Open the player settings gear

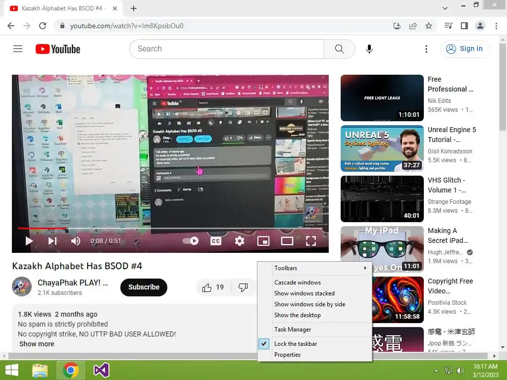pyautogui.click(x=239, y=241)
